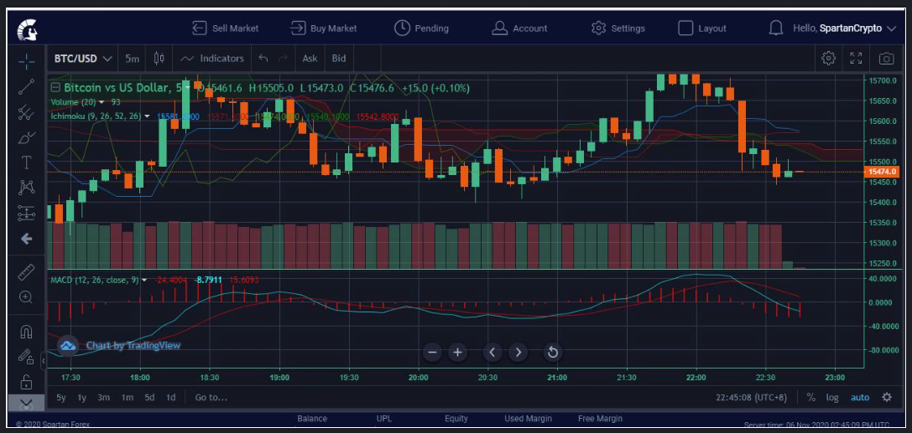Open the Pending orders menu
The image size is (912, 433).
click(421, 28)
